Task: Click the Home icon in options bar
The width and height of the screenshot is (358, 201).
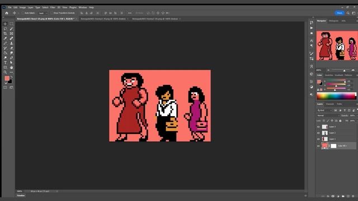Action: [7, 13]
